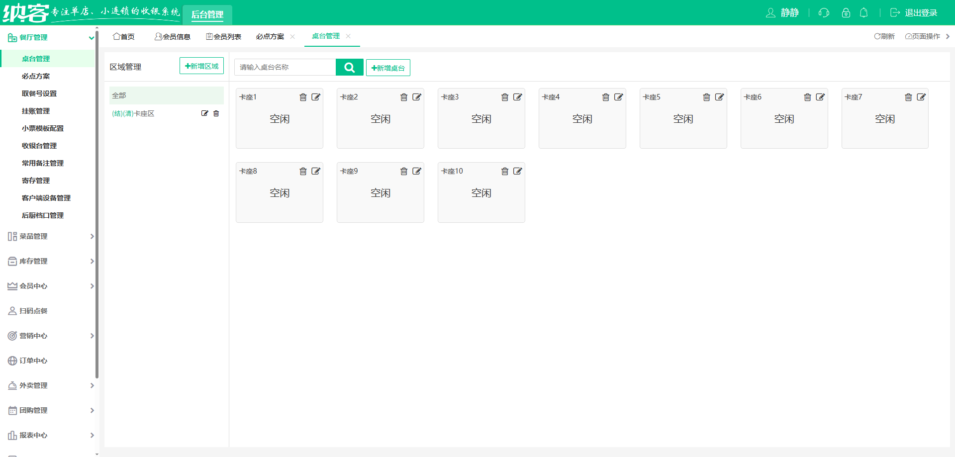Edit table 卡座10 using pencil icon

pos(518,172)
